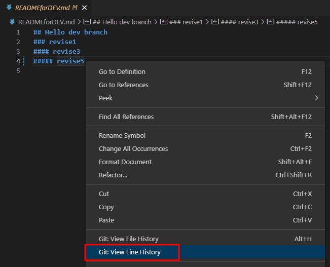Screen dimensions: 330x267
Task: Click markdown file icon in tab
Action: pos(9,8)
